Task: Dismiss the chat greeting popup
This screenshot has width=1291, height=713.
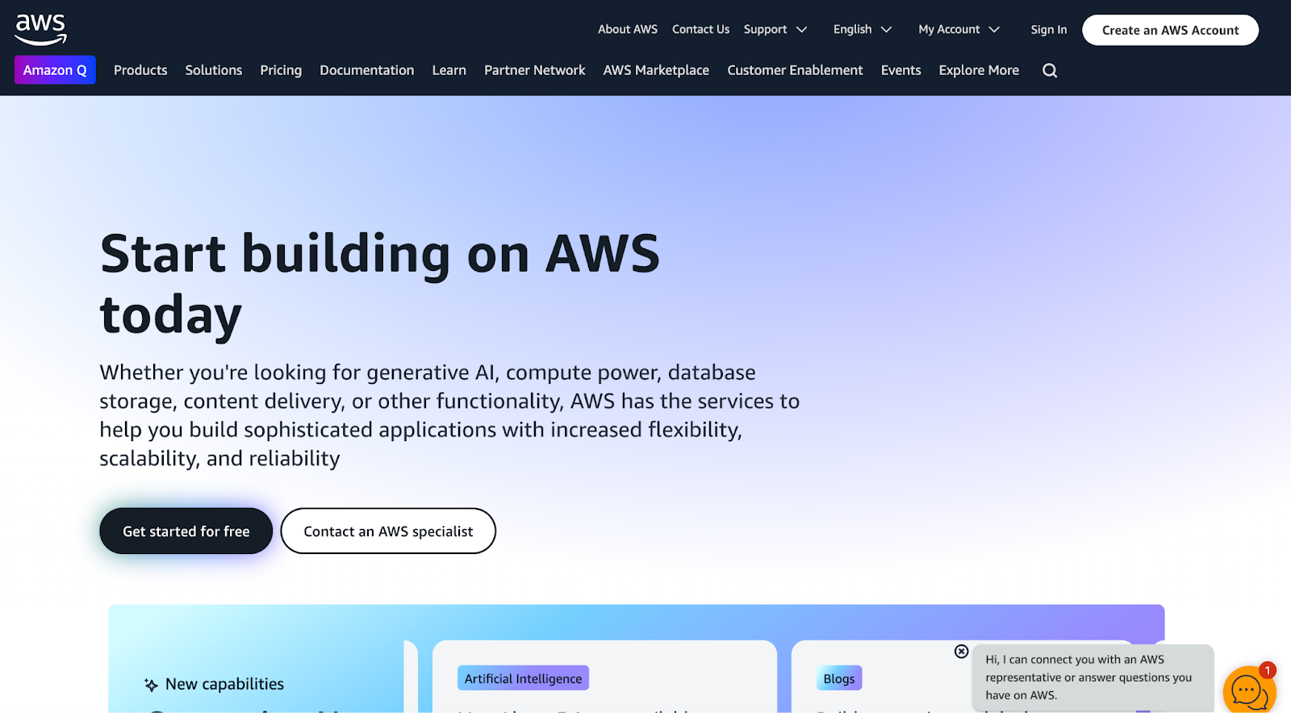Action: click(961, 651)
